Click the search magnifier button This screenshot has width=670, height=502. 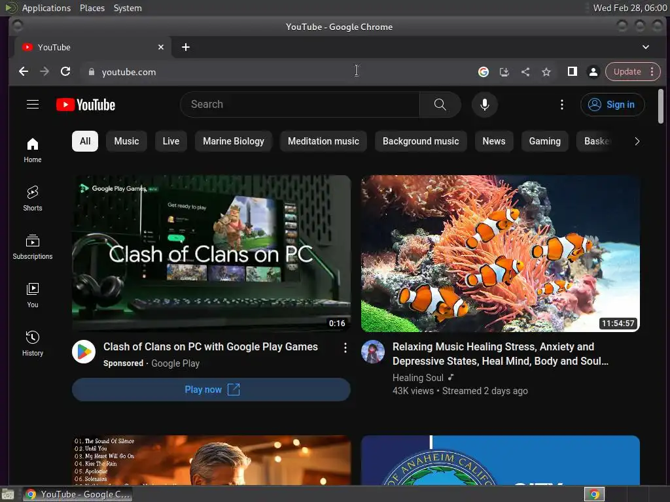click(x=440, y=105)
